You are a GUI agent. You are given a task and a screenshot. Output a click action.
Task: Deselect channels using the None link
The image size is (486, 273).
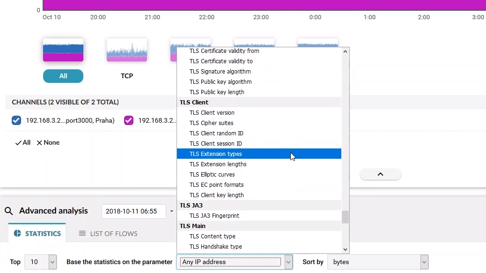(48, 143)
